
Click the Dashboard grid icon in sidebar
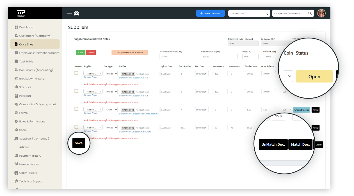click(16, 27)
